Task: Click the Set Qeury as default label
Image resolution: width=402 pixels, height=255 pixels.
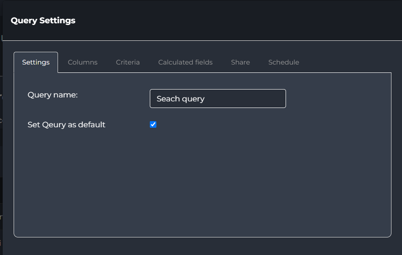Action: (66, 125)
